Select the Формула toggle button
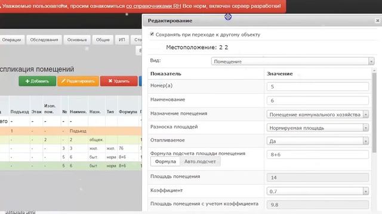The image size is (382, 214). point(165,161)
